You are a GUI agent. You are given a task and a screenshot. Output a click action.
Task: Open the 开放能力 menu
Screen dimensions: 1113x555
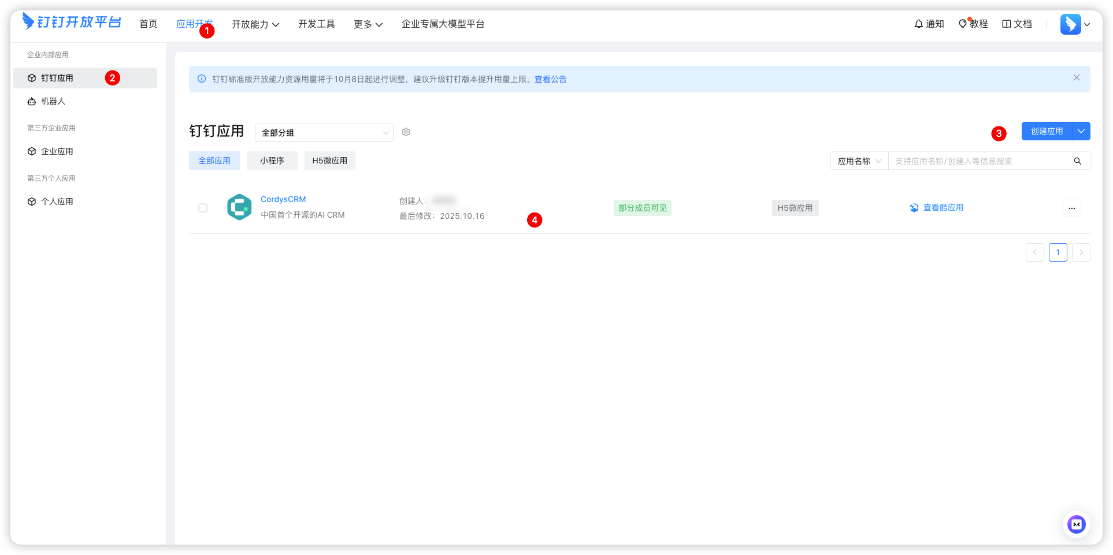point(255,24)
